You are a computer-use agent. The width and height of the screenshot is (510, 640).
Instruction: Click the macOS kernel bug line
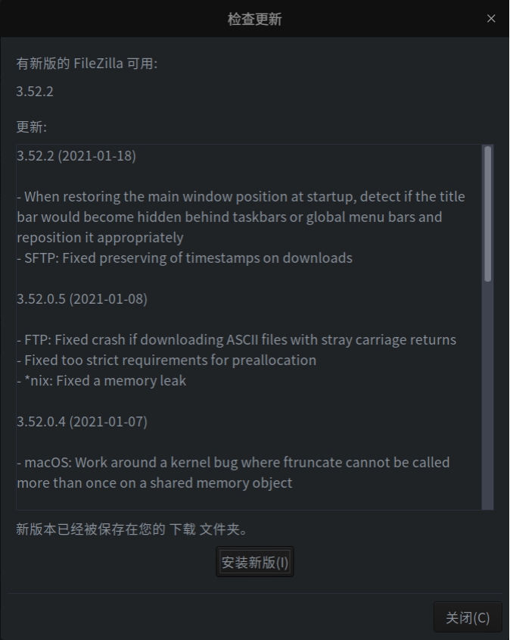point(233,462)
